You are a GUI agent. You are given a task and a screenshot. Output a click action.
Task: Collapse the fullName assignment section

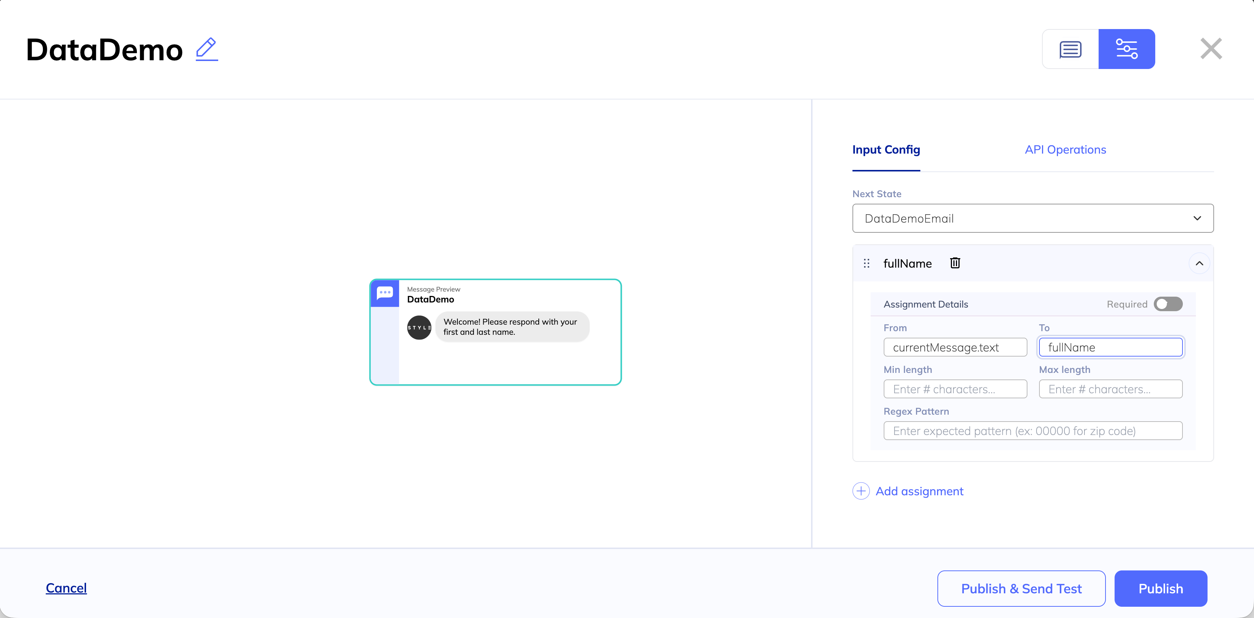[x=1200, y=264]
